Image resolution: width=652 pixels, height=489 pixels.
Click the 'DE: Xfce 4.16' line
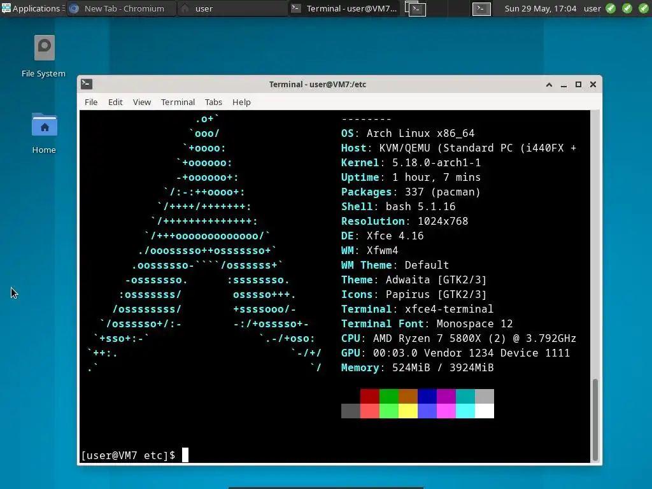(x=382, y=236)
